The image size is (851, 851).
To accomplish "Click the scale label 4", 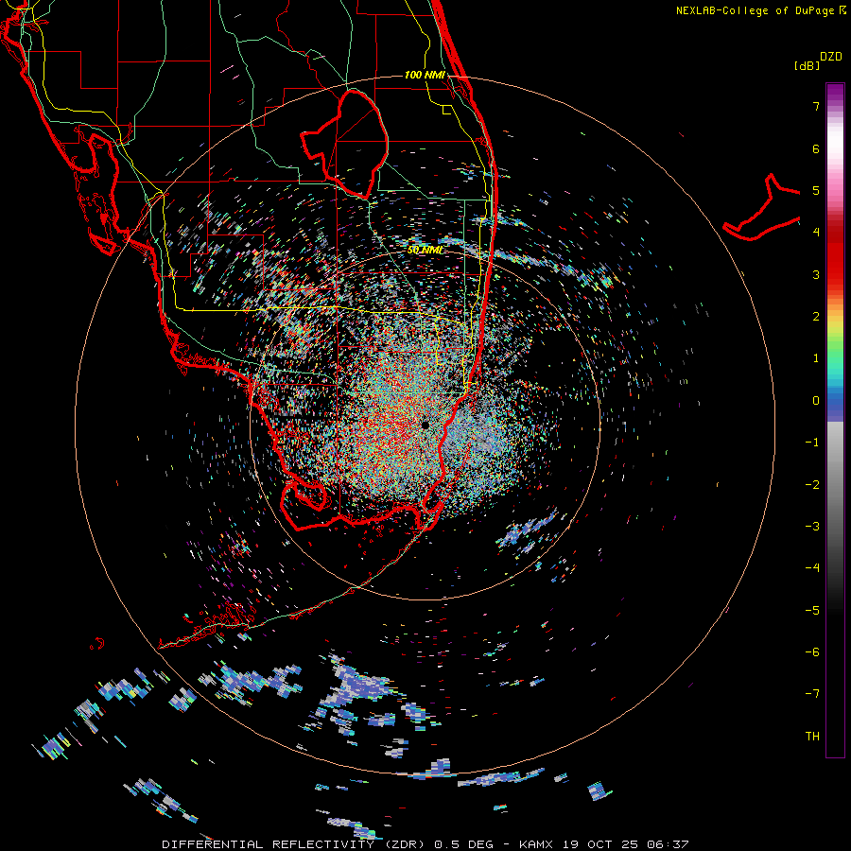I will [x=816, y=233].
